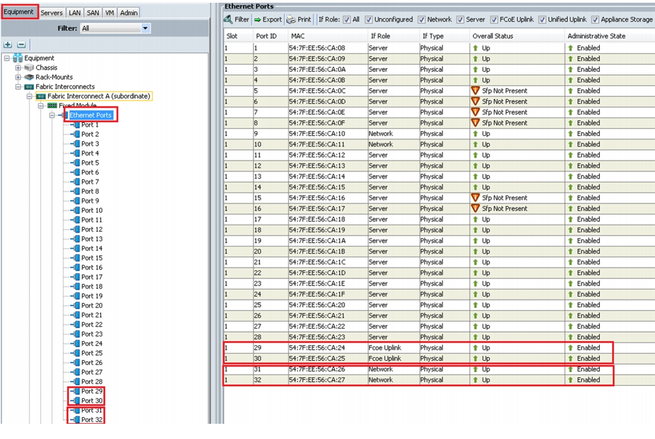Click green Up arrow icon in port 1 row
This screenshot has width=655, height=439.
(x=476, y=48)
